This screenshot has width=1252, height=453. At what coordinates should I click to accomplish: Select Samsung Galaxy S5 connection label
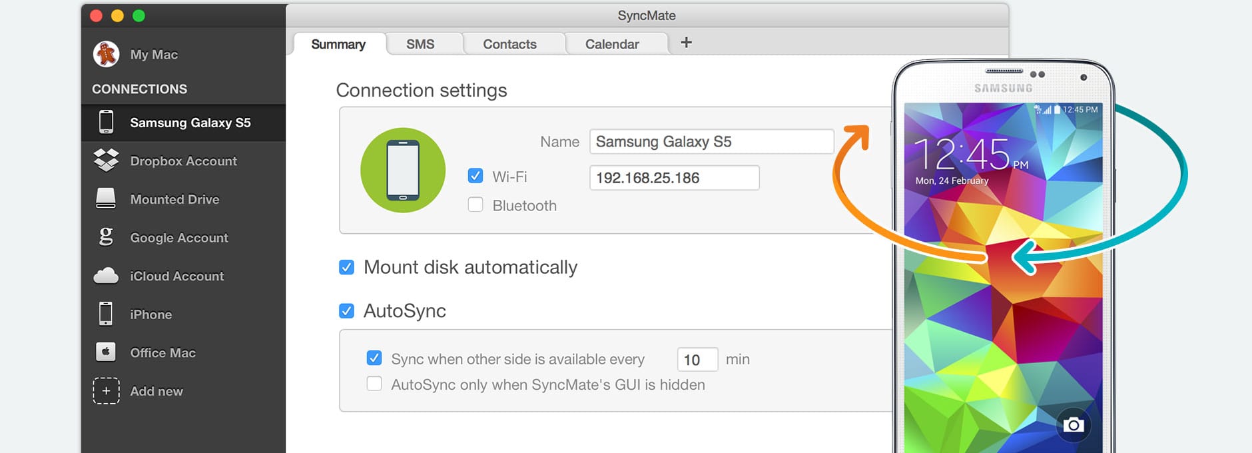coord(190,123)
